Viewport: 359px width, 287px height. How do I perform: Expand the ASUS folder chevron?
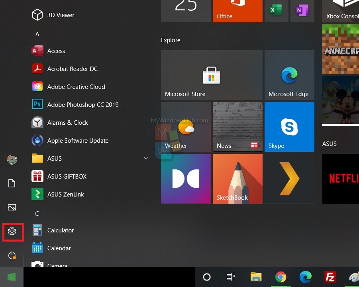pos(146,158)
